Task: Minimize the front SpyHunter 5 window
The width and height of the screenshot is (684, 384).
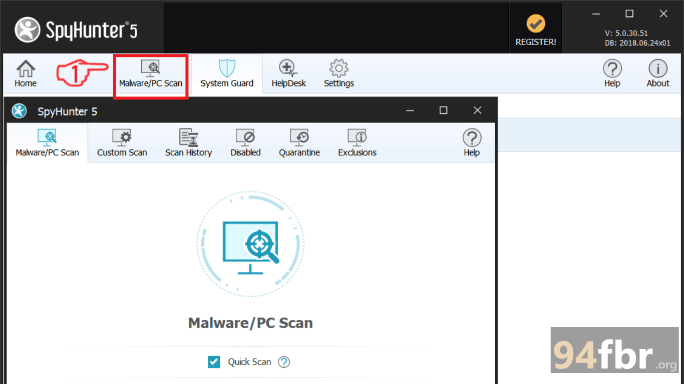Action: pos(410,110)
